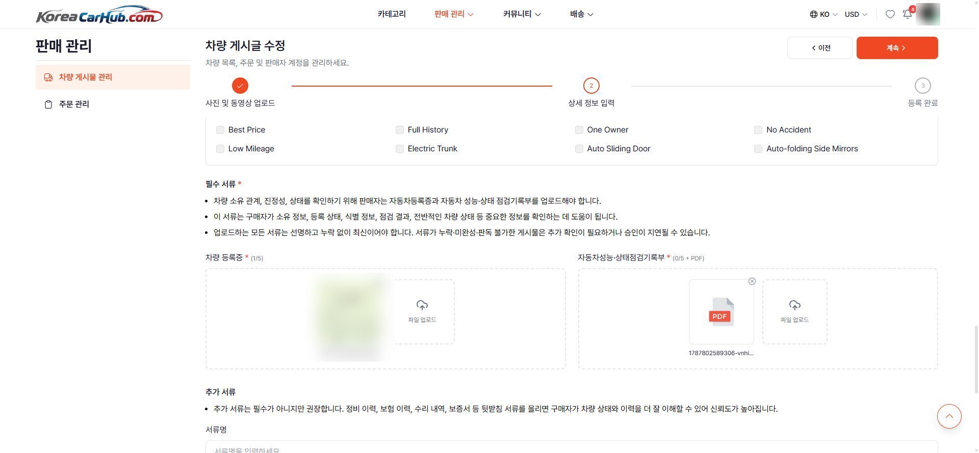Click the 추가 서류 heading
Screen dimensions: 979x453
point(220,392)
